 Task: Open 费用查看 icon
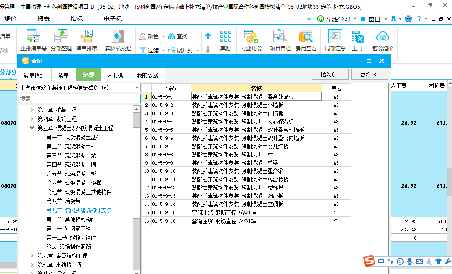pyautogui.click(x=306, y=36)
